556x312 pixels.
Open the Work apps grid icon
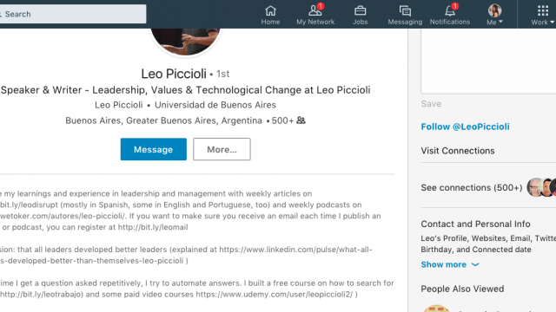[542, 11]
